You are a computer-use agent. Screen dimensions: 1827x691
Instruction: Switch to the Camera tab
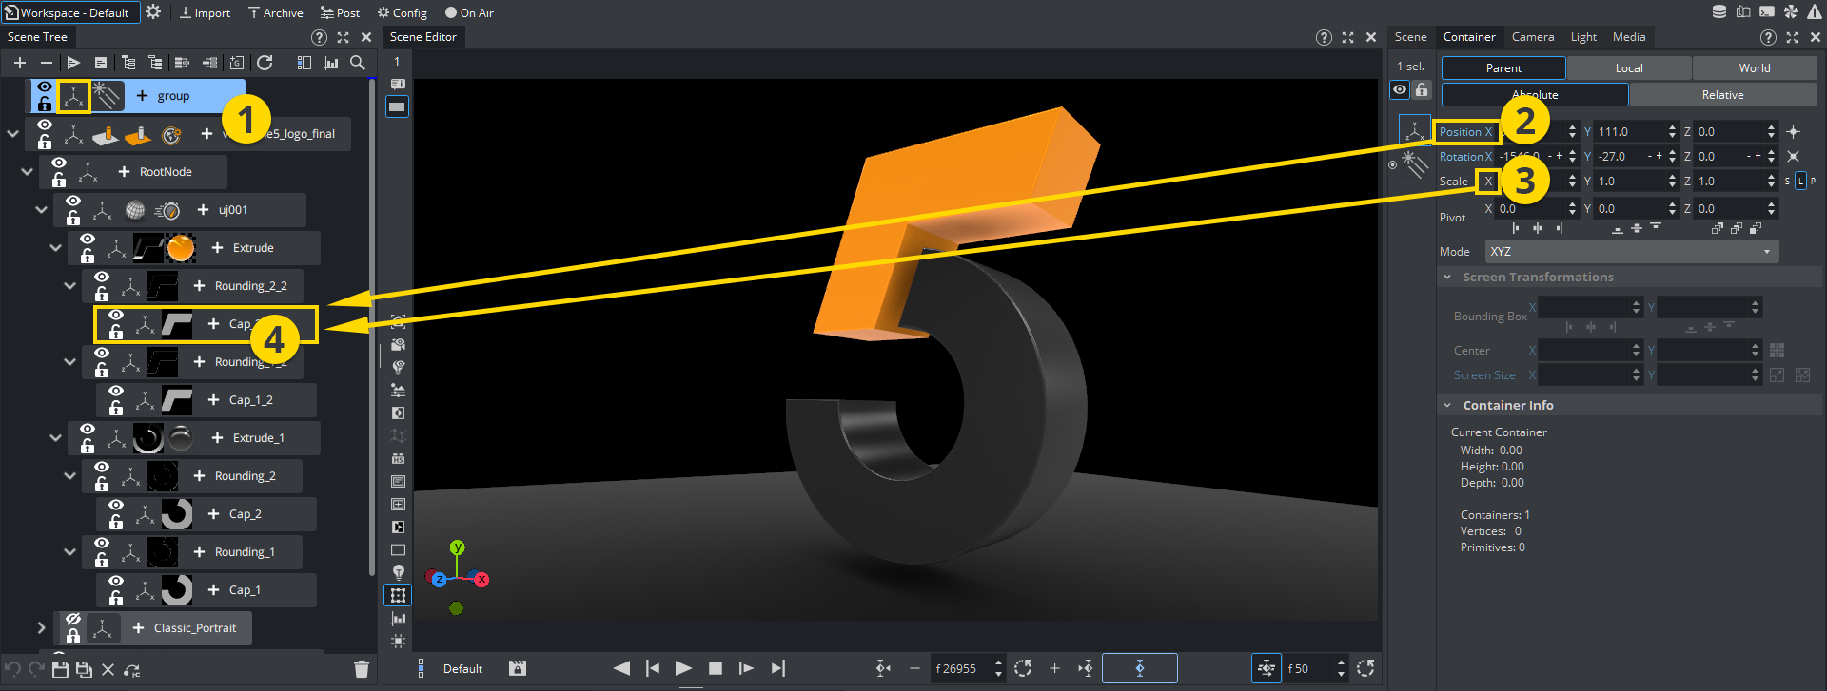1532,37
